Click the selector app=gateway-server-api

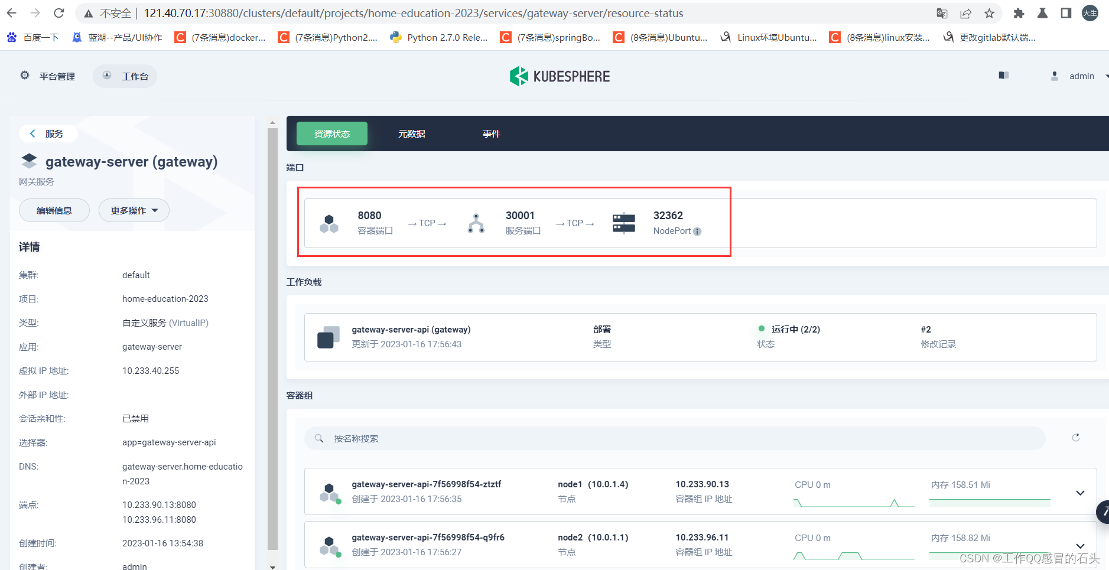[x=169, y=442]
